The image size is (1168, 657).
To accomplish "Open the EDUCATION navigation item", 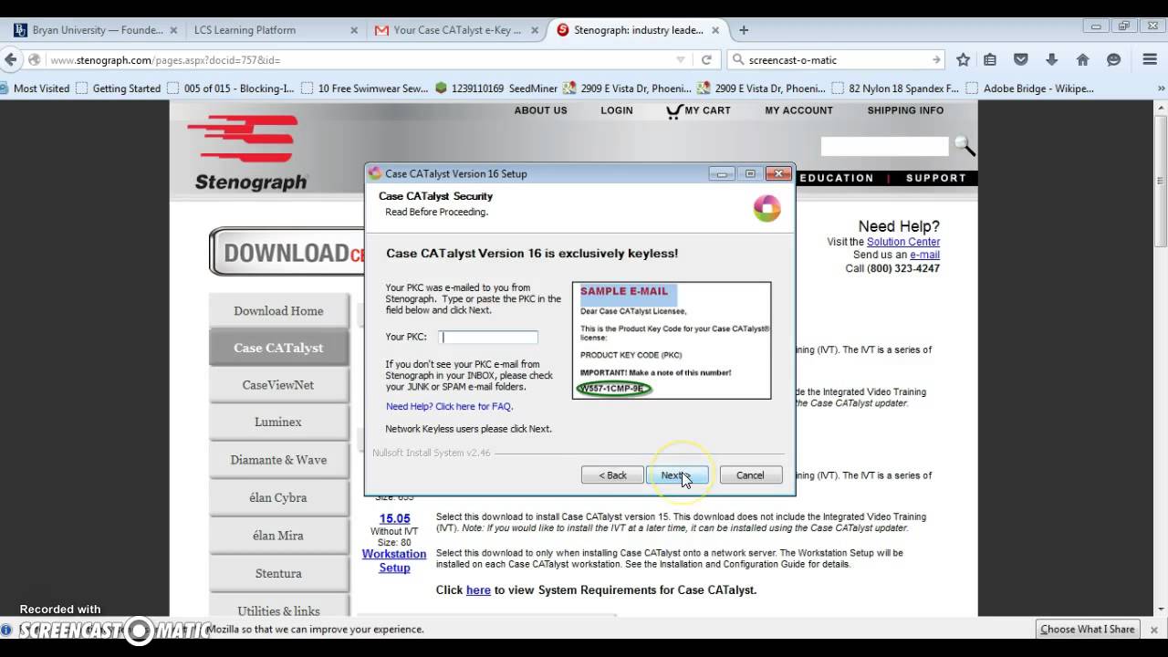I will (x=836, y=178).
